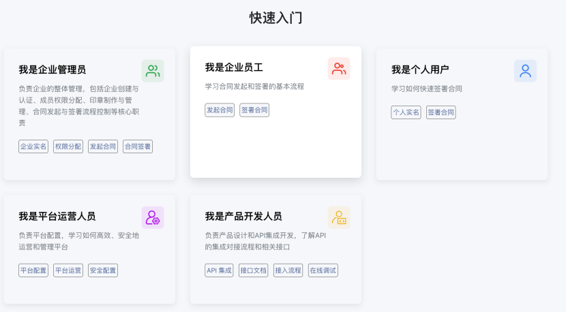This screenshot has width=566, height=312.
Task: Open the 在线调试 tag
Action: tap(323, 270)
